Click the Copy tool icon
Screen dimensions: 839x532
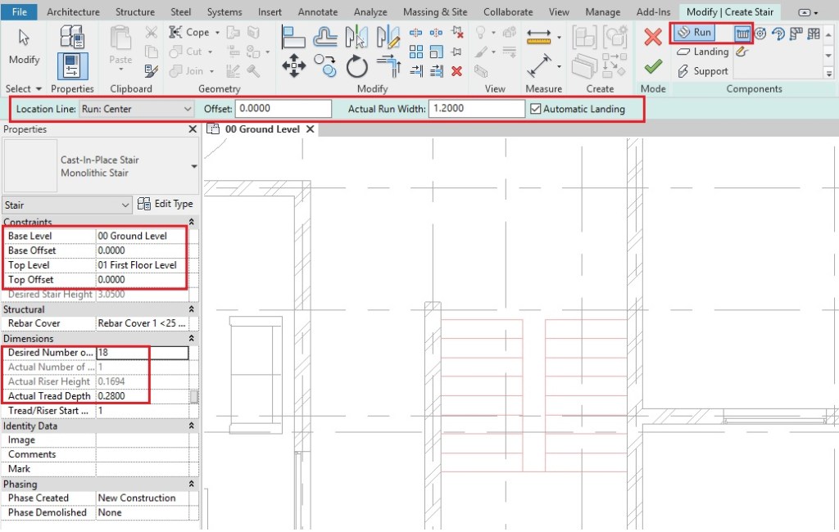coord(325,65)
